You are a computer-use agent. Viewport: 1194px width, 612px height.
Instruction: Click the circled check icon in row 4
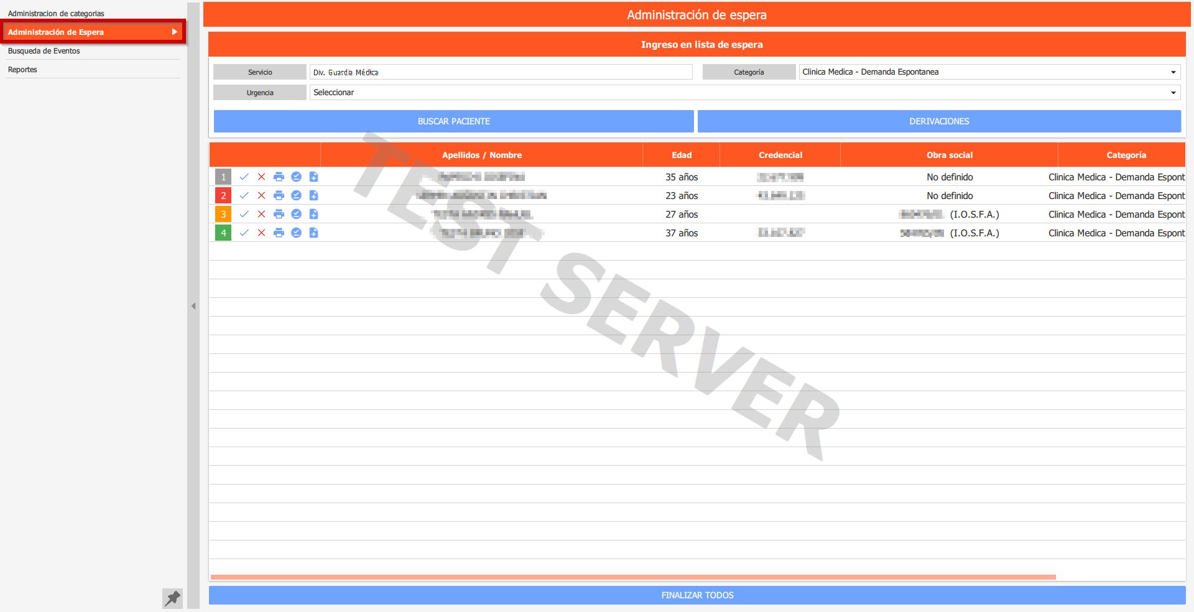(x=296, y=233)
